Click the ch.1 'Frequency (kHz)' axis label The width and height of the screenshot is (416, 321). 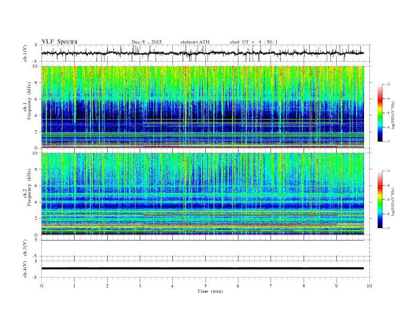click(29, 101)
